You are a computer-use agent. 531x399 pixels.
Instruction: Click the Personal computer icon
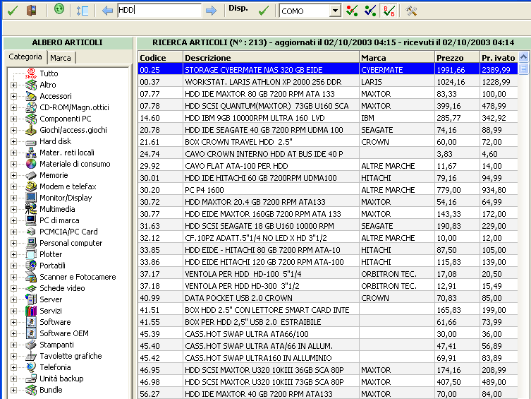pos(31,243)
